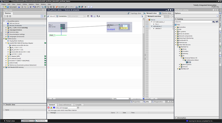Click the Cut scissors icon in toolbar
Screen dimensions: 222x123
point(22,7)
